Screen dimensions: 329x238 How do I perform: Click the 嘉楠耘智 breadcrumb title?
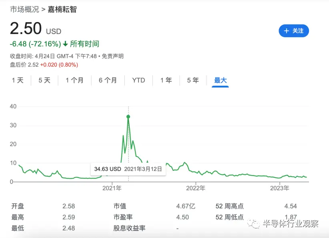click(x=62, y=9)
